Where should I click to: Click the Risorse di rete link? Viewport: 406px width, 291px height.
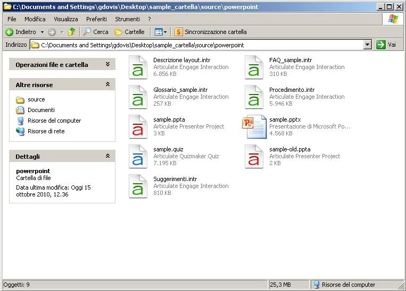tap(46, 131)
